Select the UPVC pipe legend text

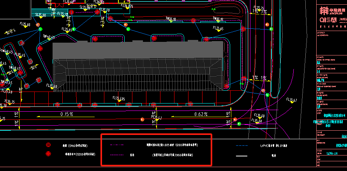[x=274, y=146]
